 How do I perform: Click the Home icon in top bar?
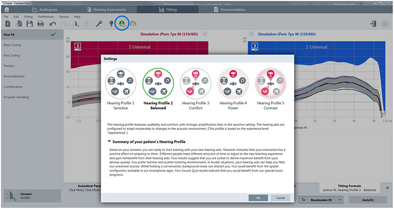tap(7, 10)
